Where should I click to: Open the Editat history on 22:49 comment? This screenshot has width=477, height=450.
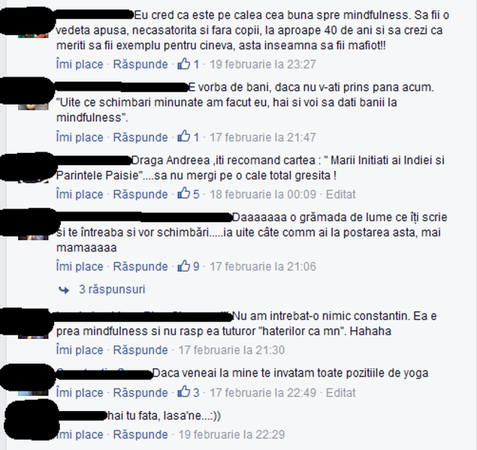coord(341,392)
